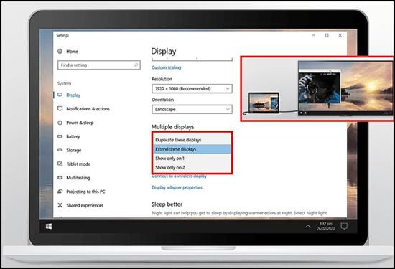Open Tablet mode settings
The width and height of the screenshot is (395, 269).
(78, 164)
